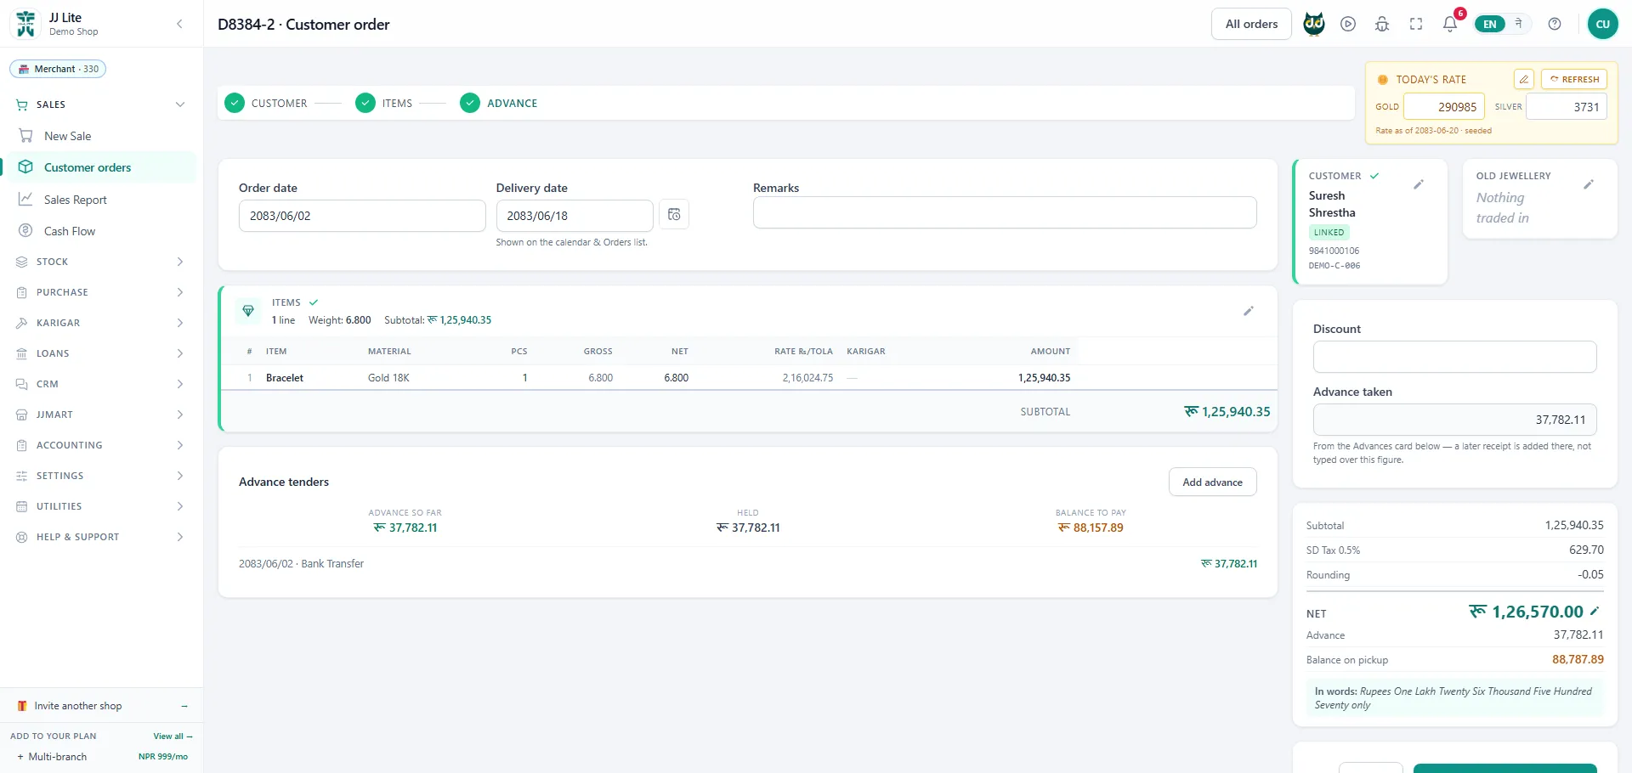Click the Order date field

click(x=362, y=216)
